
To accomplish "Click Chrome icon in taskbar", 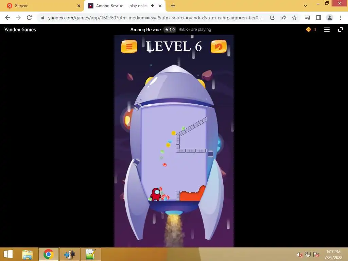I will (49, 254).
